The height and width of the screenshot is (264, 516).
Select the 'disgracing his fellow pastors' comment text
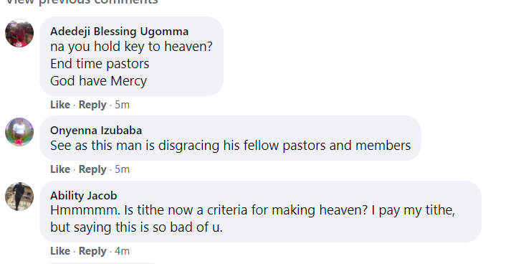click(x=230, y=146)
